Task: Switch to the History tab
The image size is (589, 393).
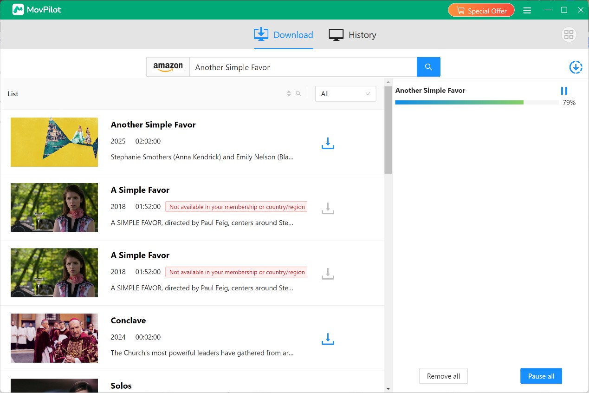Action: 352,35
